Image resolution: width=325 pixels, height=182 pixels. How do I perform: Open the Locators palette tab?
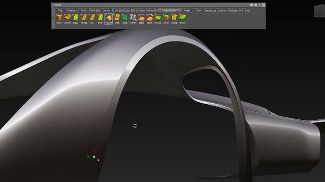point(221,10)
